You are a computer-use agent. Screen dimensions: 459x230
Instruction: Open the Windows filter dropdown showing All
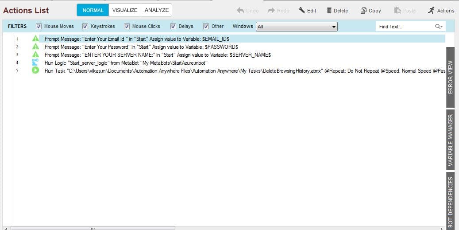pos(297,27)
